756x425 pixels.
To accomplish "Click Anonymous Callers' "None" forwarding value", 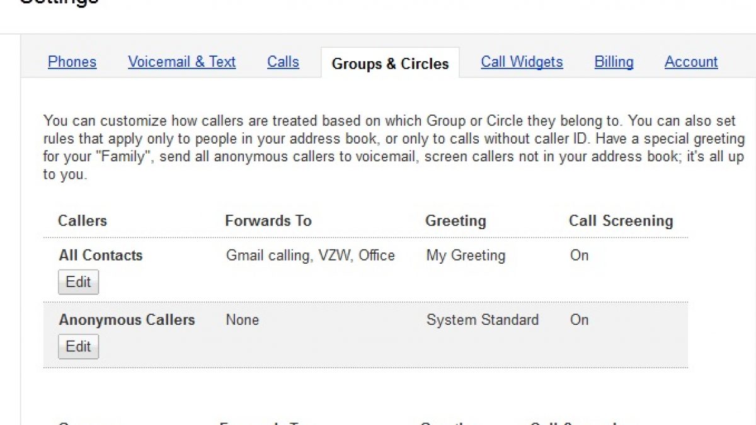I will pos(242,320).
